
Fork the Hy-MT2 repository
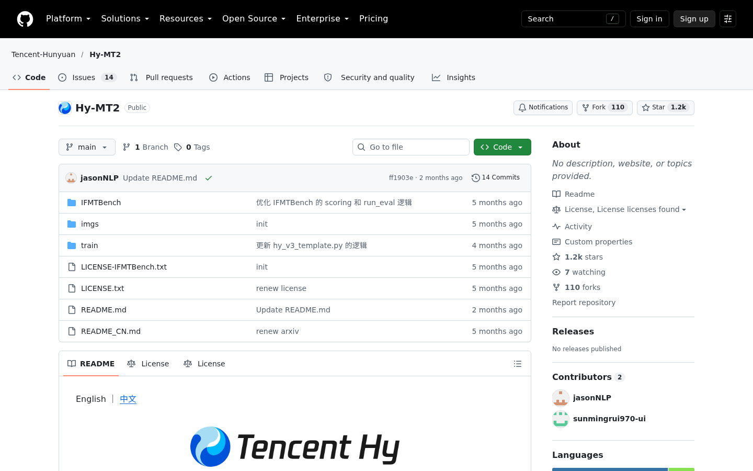pyautogui.click(x=604, y=108)
